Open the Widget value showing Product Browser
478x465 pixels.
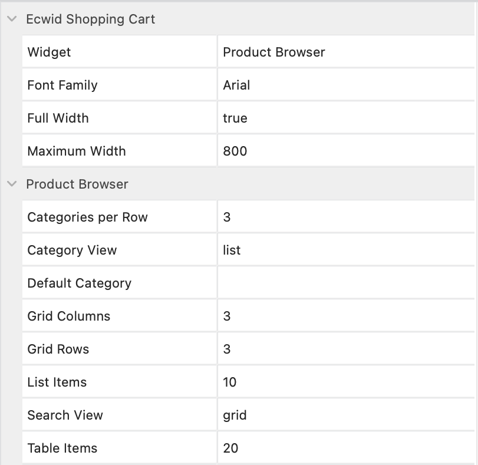pyautogui.click(x=273, y=52)
